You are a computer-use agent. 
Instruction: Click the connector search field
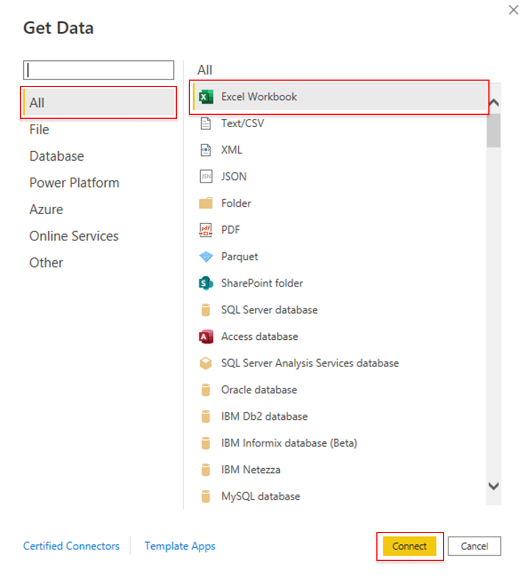coord(98,69)
